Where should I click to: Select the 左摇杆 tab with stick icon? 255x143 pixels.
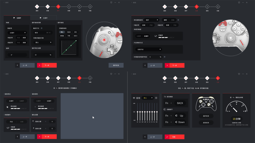point(17,18)
